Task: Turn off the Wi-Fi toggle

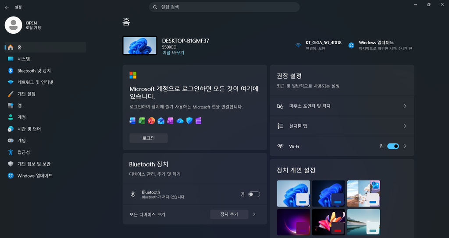Action: pyautogui.click(x=393, y=146)
